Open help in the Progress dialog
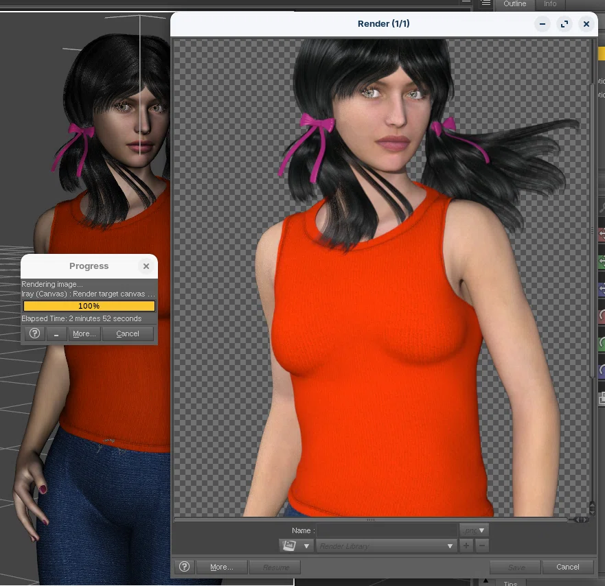The width and height of the screenshot is (605, 586). pos(35,333)
